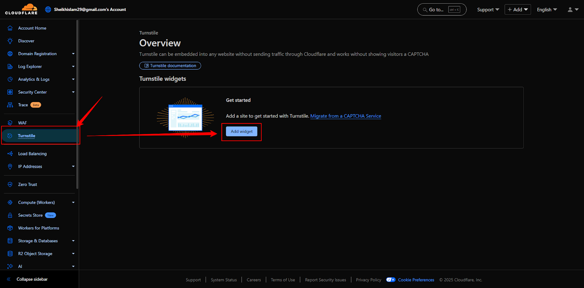Click the Discover lightbulb icon

10,41
